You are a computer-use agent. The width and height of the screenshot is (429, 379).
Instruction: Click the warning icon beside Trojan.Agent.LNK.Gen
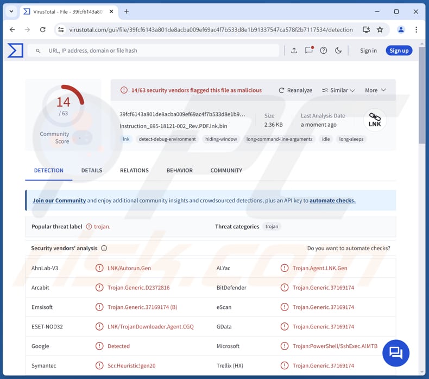point(285,268)
